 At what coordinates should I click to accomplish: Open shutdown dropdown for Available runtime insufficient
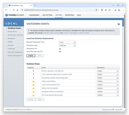(108, 92)
